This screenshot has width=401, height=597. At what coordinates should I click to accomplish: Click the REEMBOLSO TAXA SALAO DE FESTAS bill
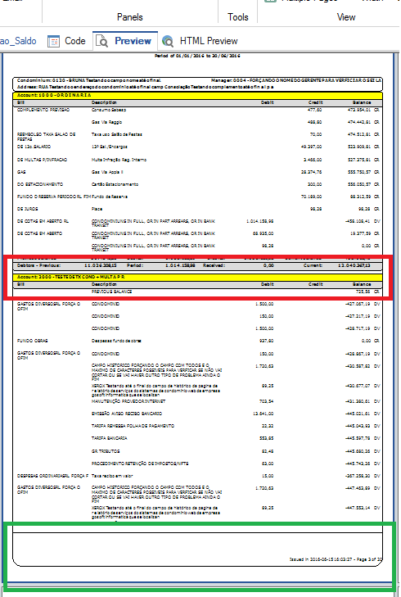click(46, 136)
